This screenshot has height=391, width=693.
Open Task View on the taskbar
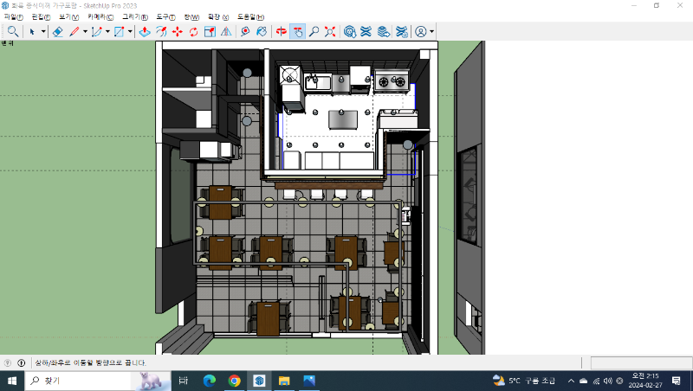[x=184, y=381]
